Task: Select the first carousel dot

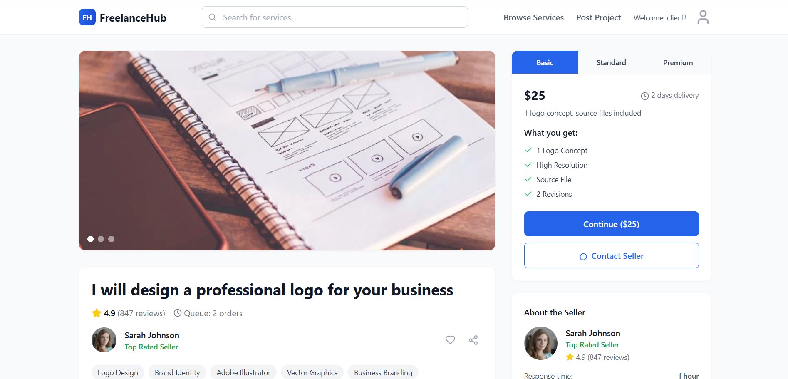Action: [x=90, y=239]
